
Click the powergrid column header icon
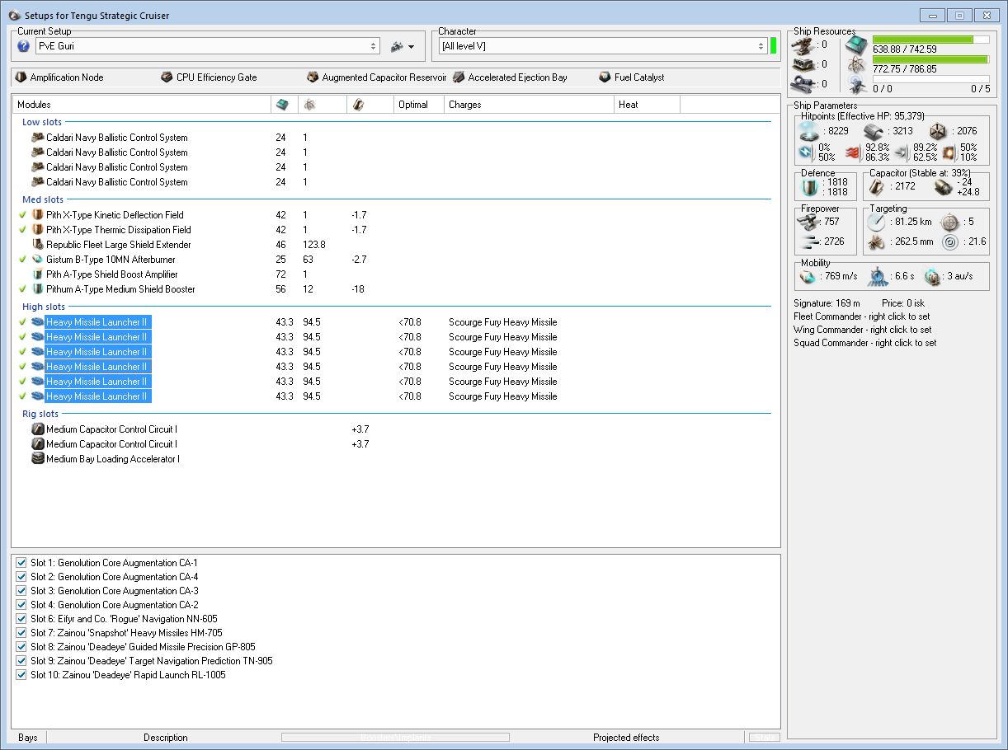point(309,104)
